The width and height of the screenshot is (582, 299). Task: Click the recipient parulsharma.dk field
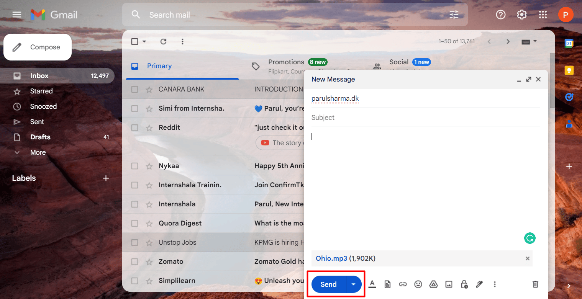[426, 99]
